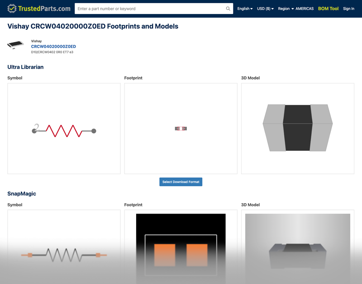The width and height of the screenshot is (362, 284).
Task: Click the page title 'Vishay CRCW04020000Z0ED Footprints and Models'
Action: pyautogui.click(x=93, y=26)
